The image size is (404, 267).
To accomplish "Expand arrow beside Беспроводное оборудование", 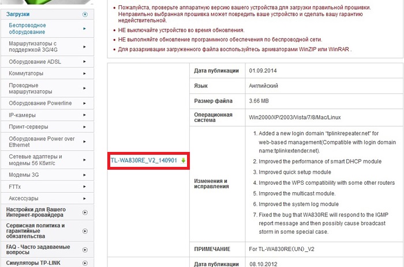I will tap(84, 29).
